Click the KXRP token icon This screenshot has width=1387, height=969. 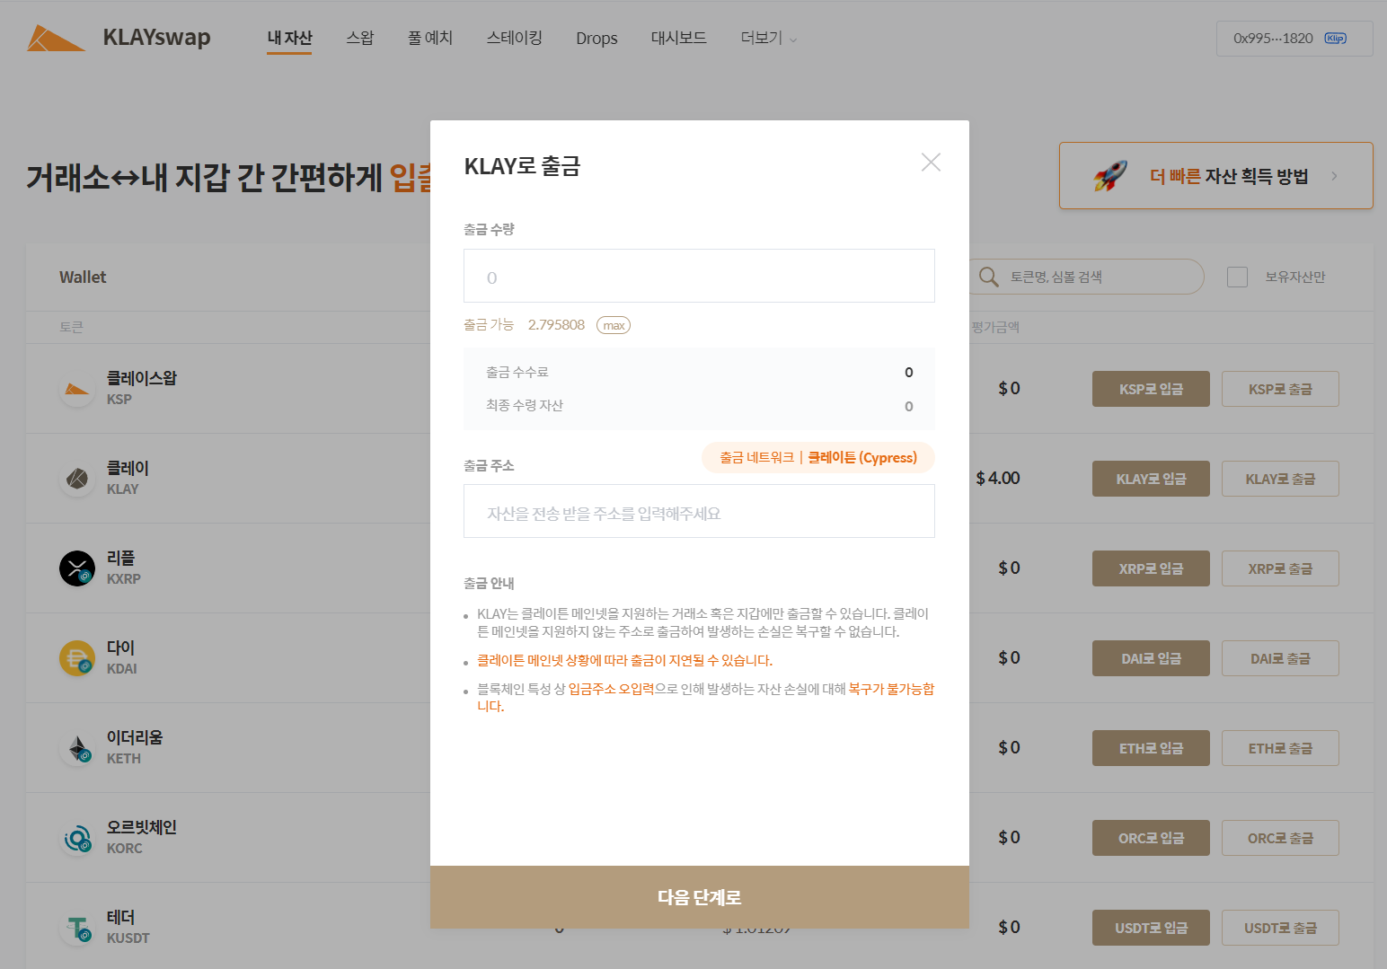coord(77,568)
